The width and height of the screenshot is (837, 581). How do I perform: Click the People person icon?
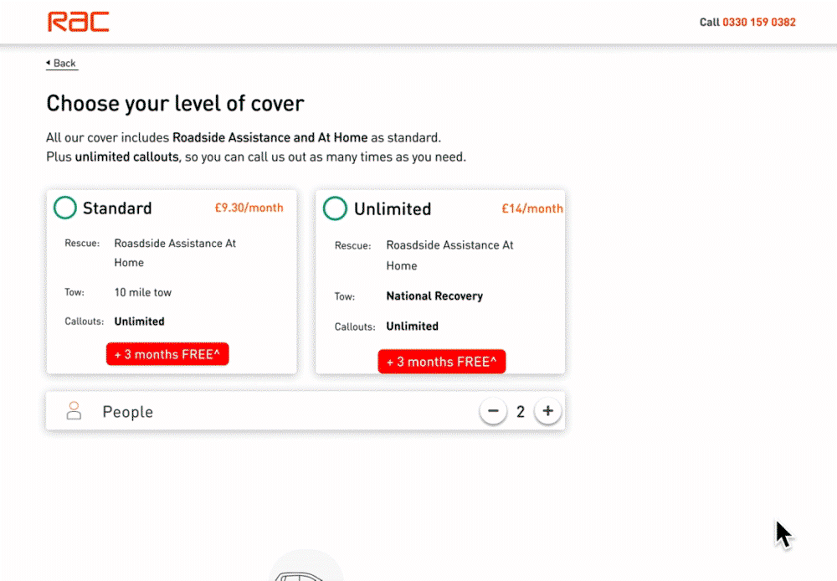[74, 411]
